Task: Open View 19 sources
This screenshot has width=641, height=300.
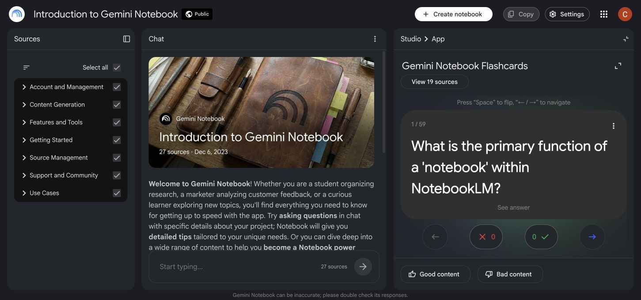Action: (x=434, y=82)
